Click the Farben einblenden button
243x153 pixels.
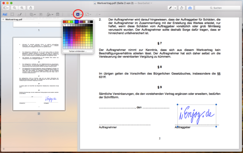[78, 51]
